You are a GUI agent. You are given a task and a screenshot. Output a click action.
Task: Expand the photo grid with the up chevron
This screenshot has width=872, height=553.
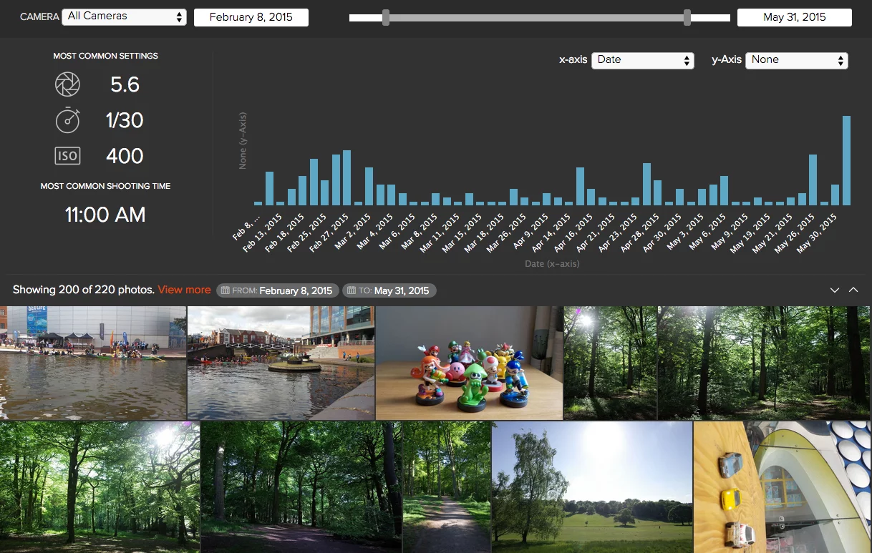(855, 290)
